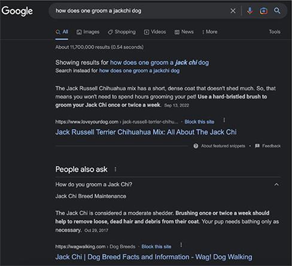Open the Videos tab

[x=155, y=32]
